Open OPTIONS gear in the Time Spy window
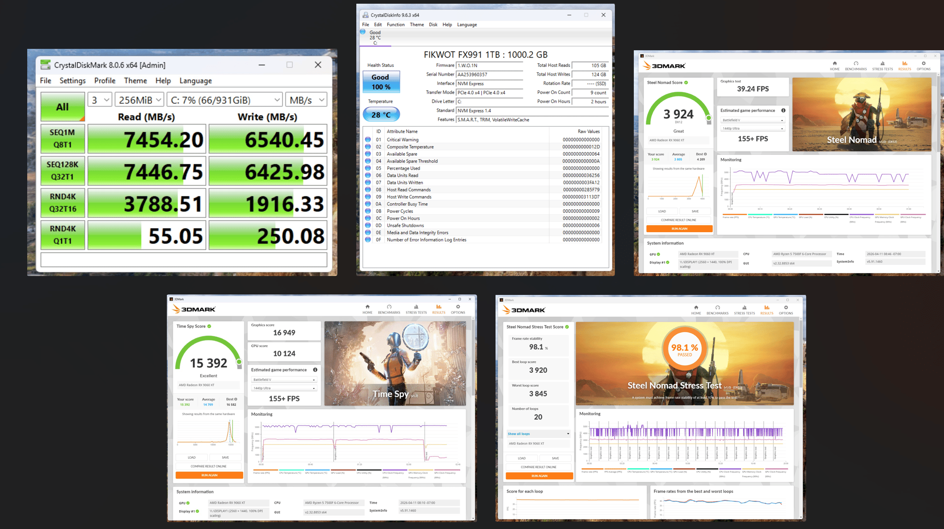The image size is (944, 529). [x=458, y=309]
